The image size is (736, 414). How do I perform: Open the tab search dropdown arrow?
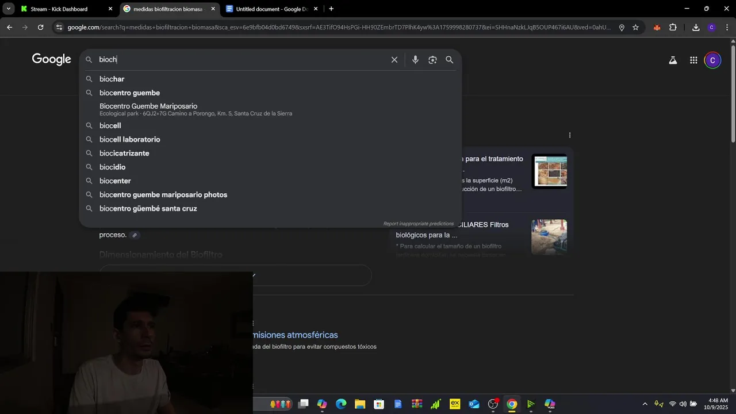coord(8,9)
